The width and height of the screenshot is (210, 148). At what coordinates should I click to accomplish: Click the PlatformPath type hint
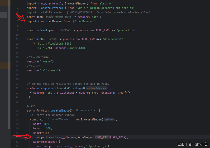[x=54, y=17]
